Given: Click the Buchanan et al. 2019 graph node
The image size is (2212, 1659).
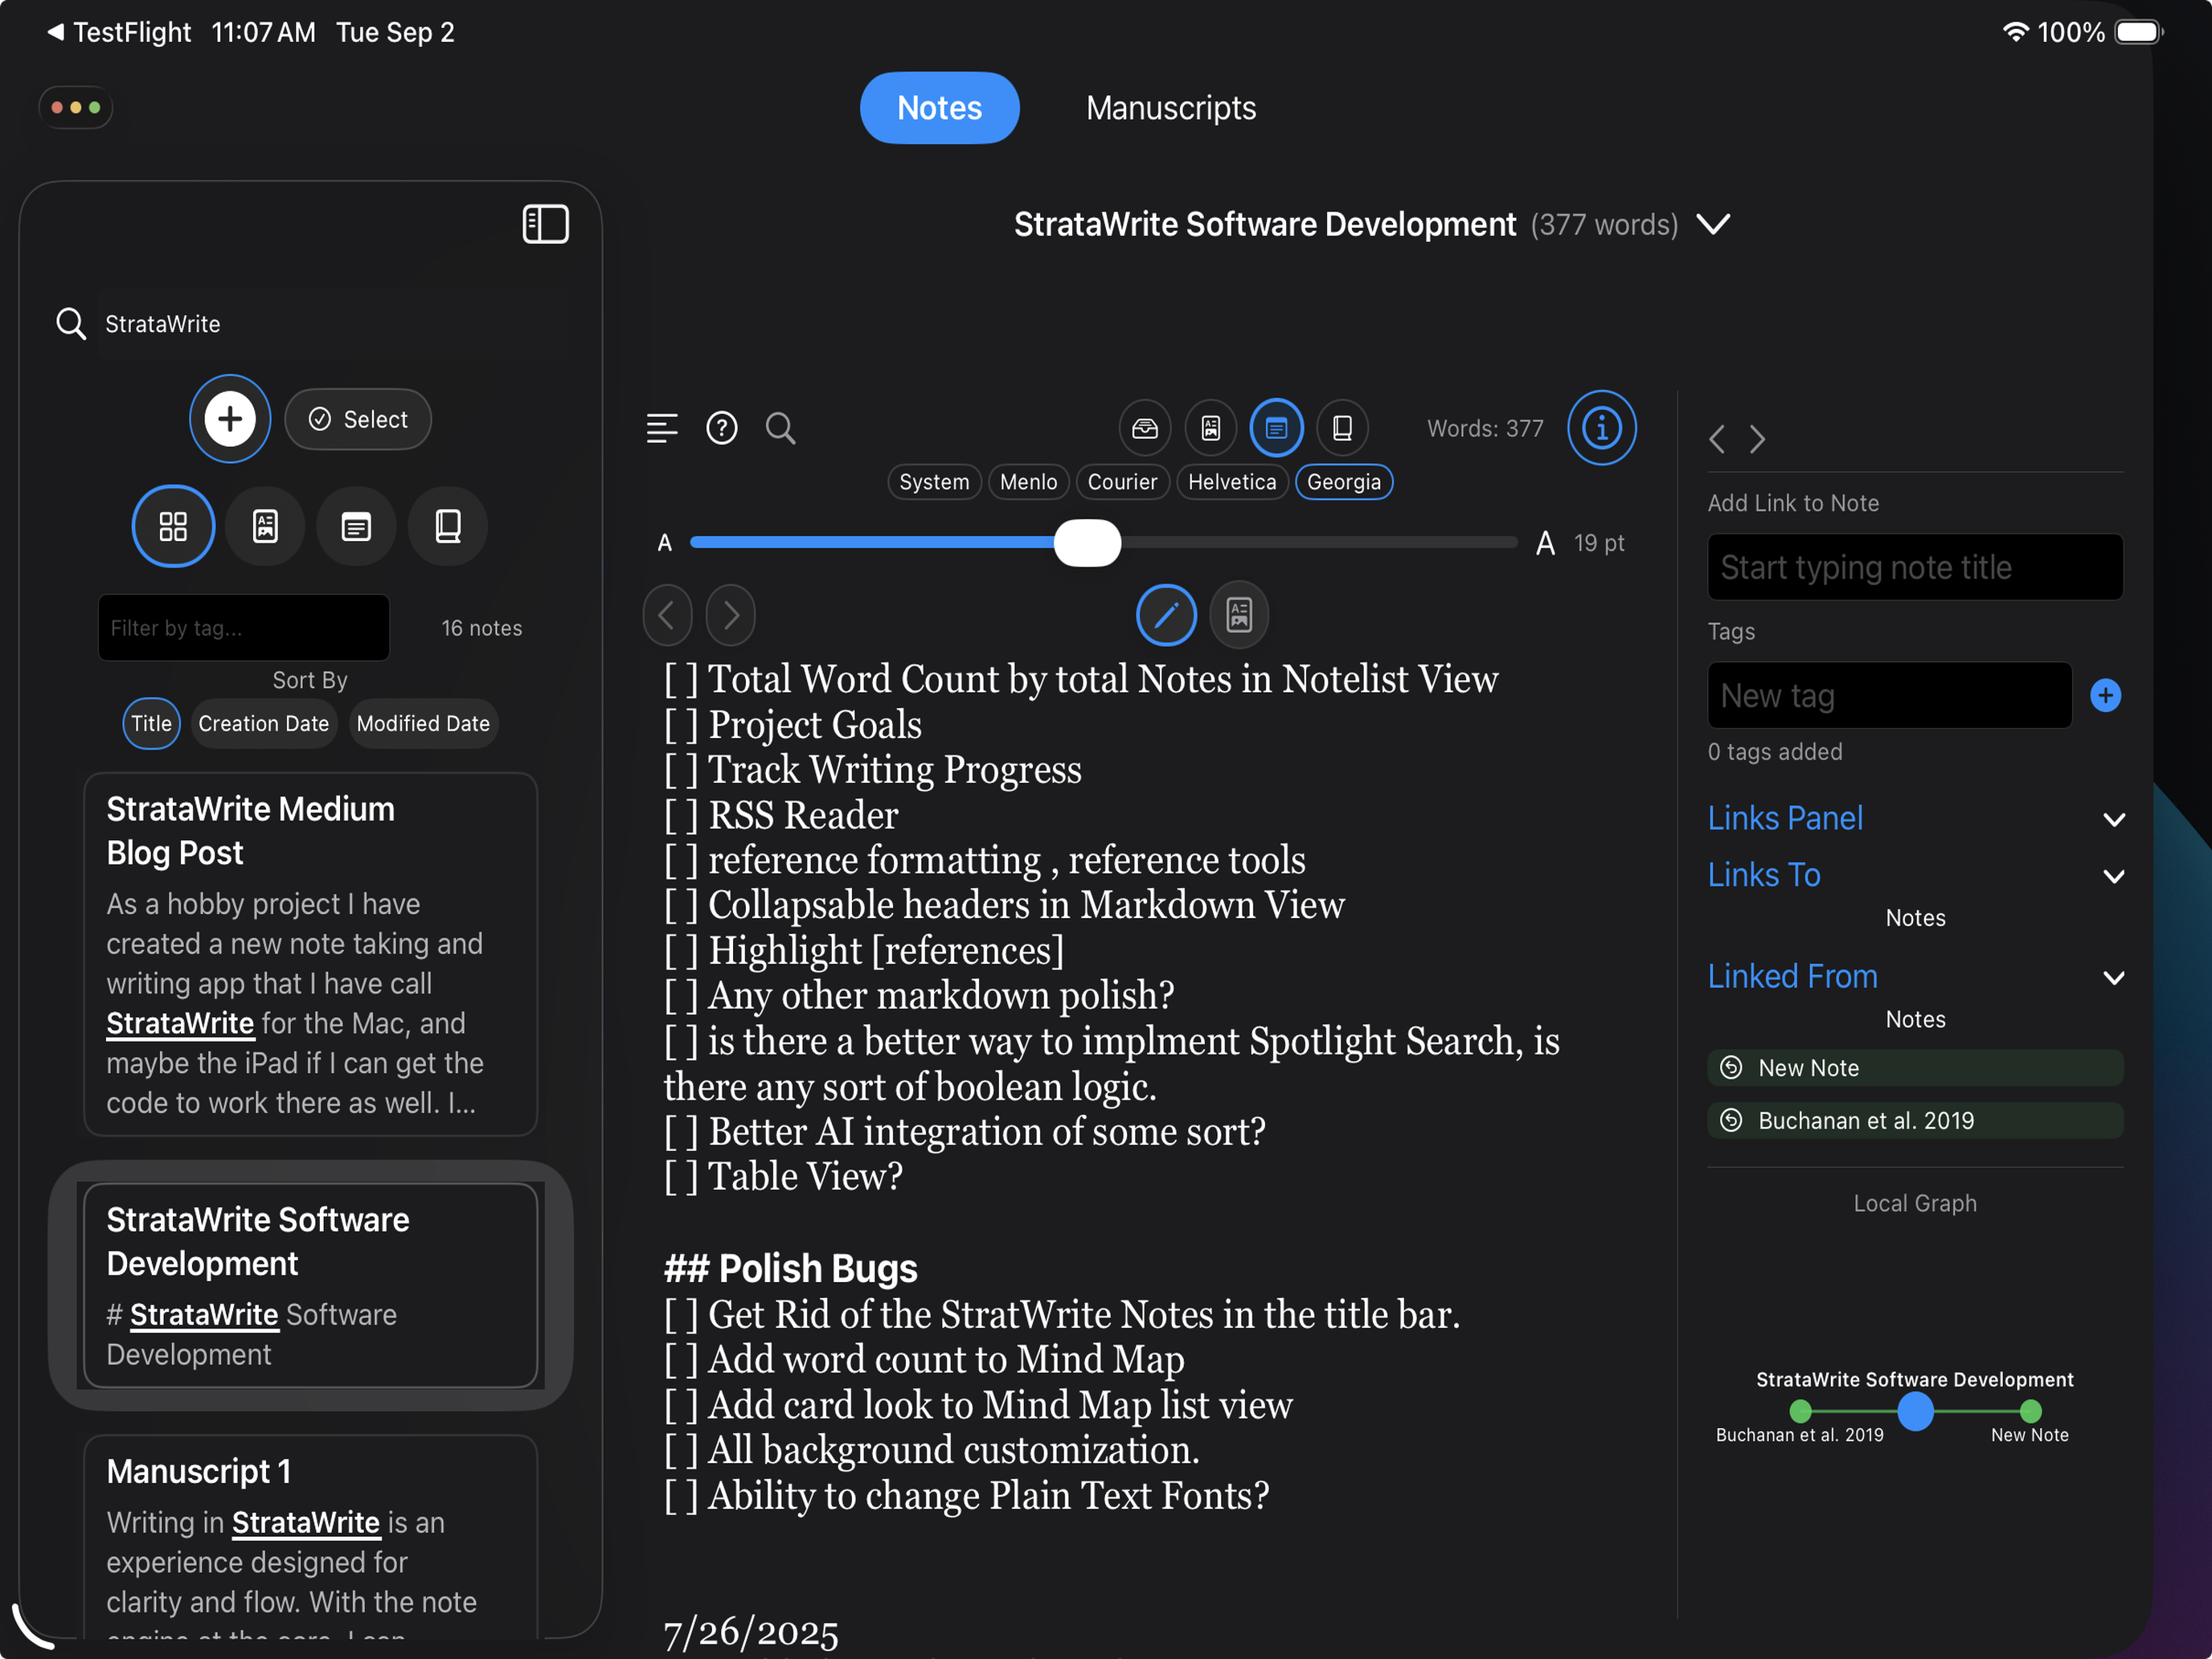Looking at the screenshot, I should click(x=1800, y=1411).
